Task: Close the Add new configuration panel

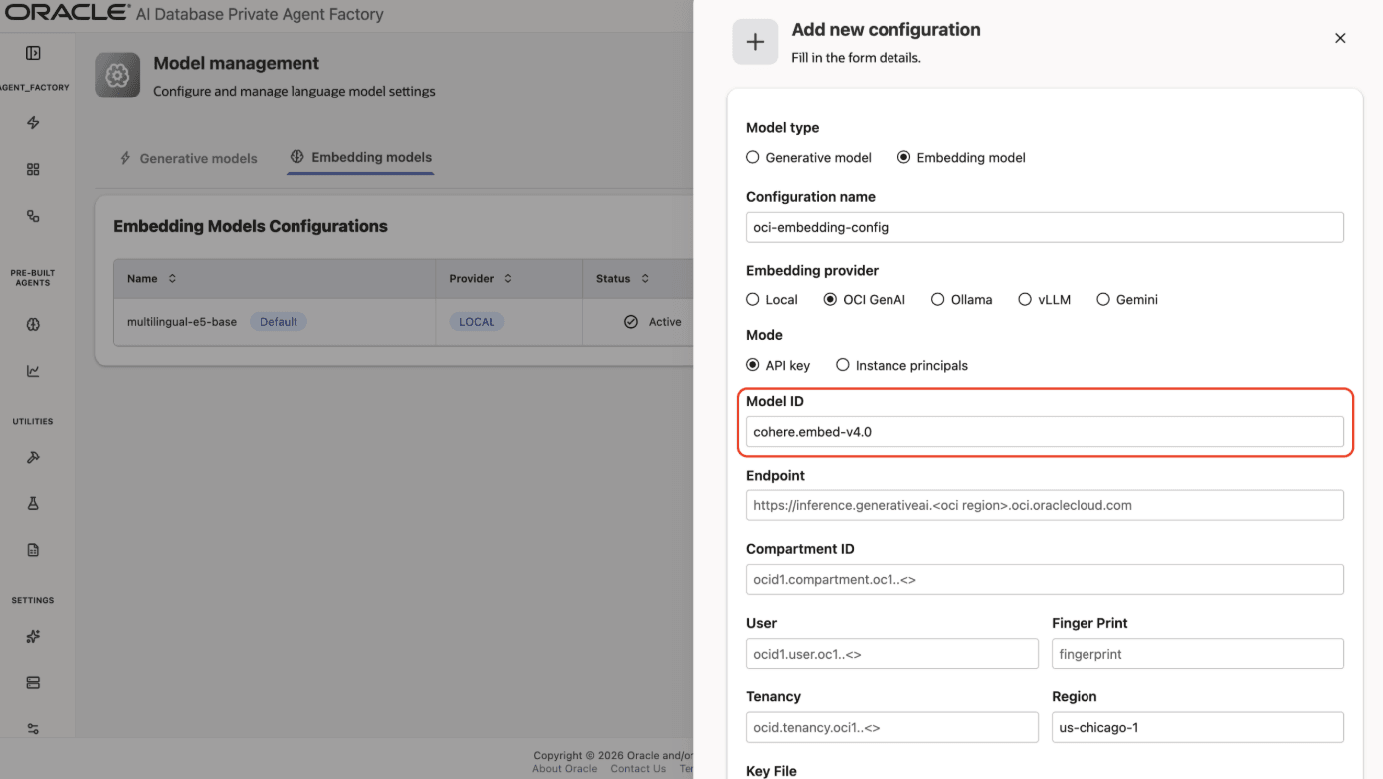Action: pyautogui.click(x=1340, y=38)
